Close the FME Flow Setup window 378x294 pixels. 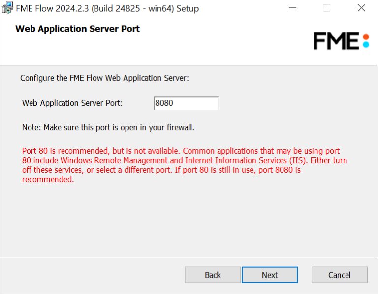click(x=361, y=8)
